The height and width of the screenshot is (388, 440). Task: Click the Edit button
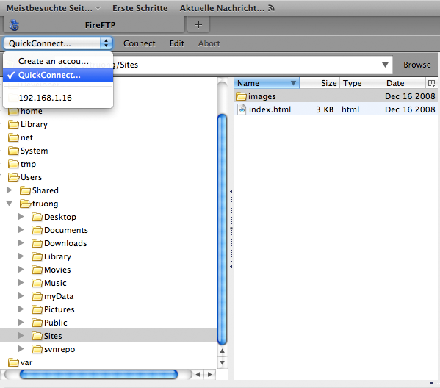[x=177, y=43]
